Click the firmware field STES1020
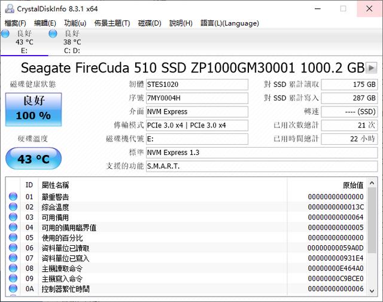This screenshot has height=302, width=383. pyautogui.click(x=197, y=84)
